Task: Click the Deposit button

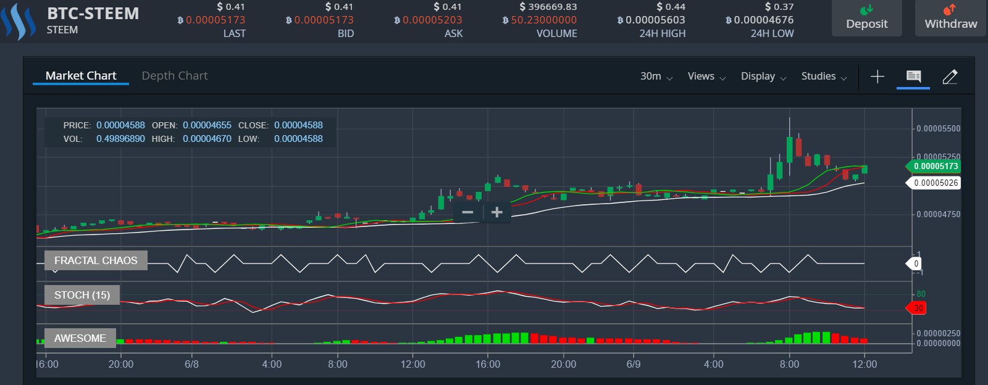Action: click(x=866, y=18)
